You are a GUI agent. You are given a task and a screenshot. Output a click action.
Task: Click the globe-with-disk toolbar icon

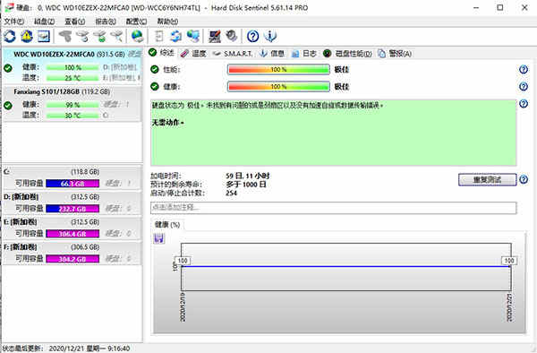click(137, 36)
